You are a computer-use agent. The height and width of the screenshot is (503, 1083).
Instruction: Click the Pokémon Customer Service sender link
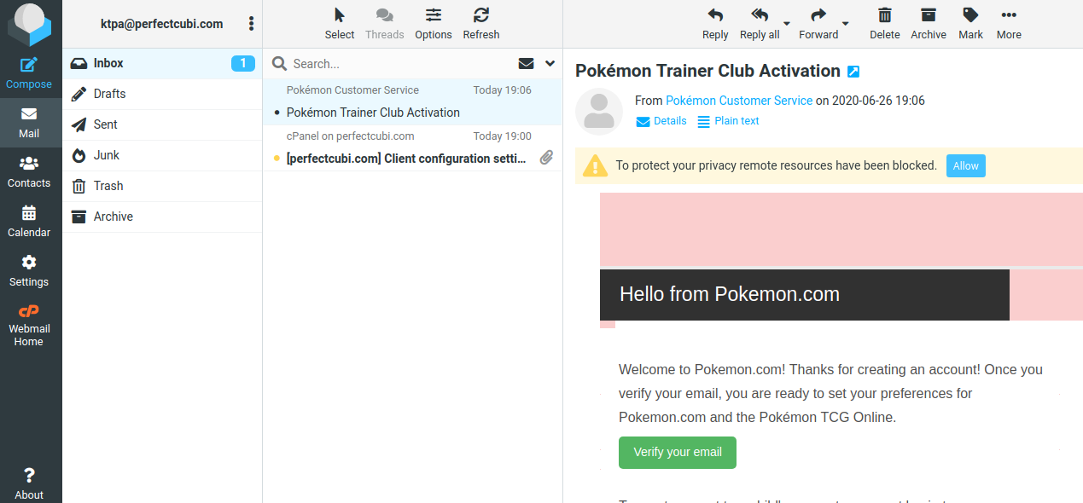pyautogui.click(x=739, y=101)
